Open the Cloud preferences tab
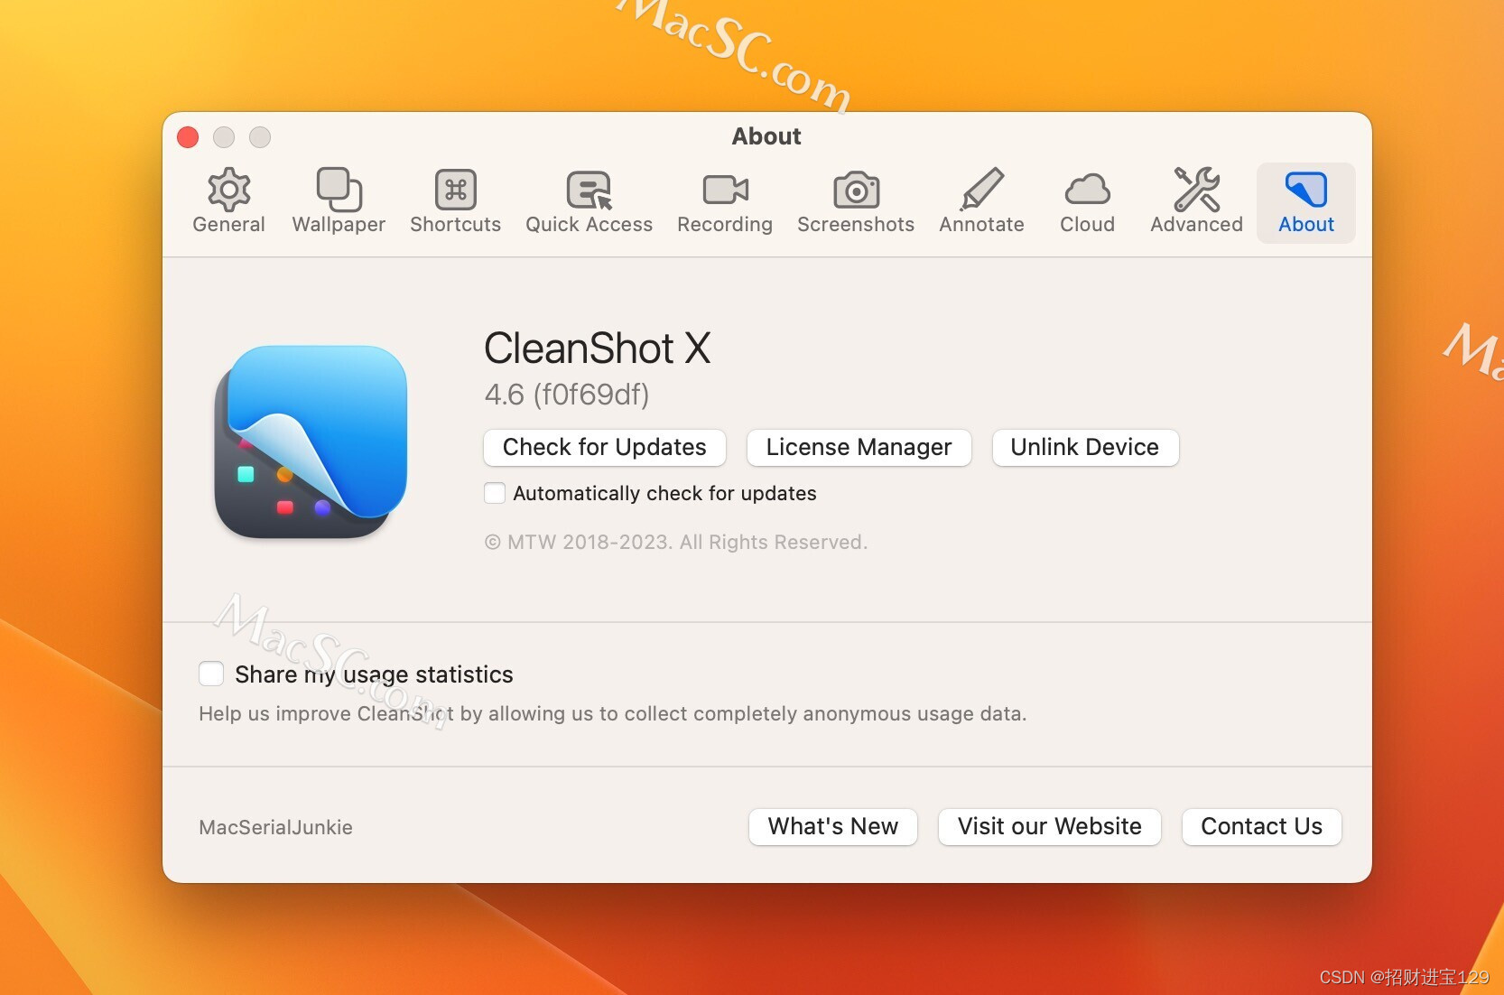 coord(1087,202)
